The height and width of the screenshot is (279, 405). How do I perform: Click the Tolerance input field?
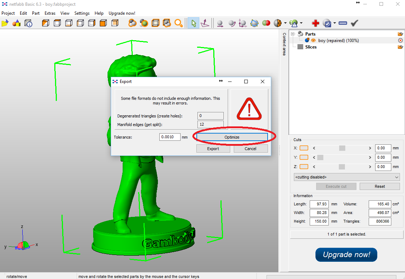170,137
